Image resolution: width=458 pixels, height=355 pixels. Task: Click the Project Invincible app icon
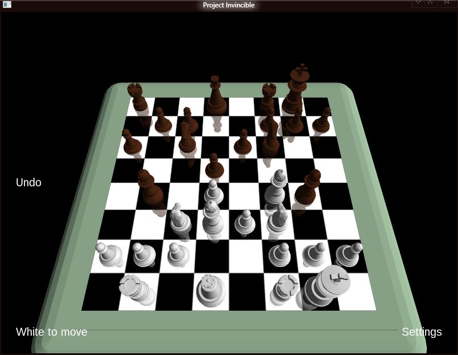coord(7,5)
